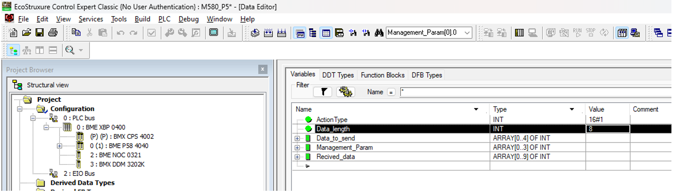The height and width of the screenshot is (196, 679).
Task: Open the Name column filter dropdown
Action: pos(476,109)
